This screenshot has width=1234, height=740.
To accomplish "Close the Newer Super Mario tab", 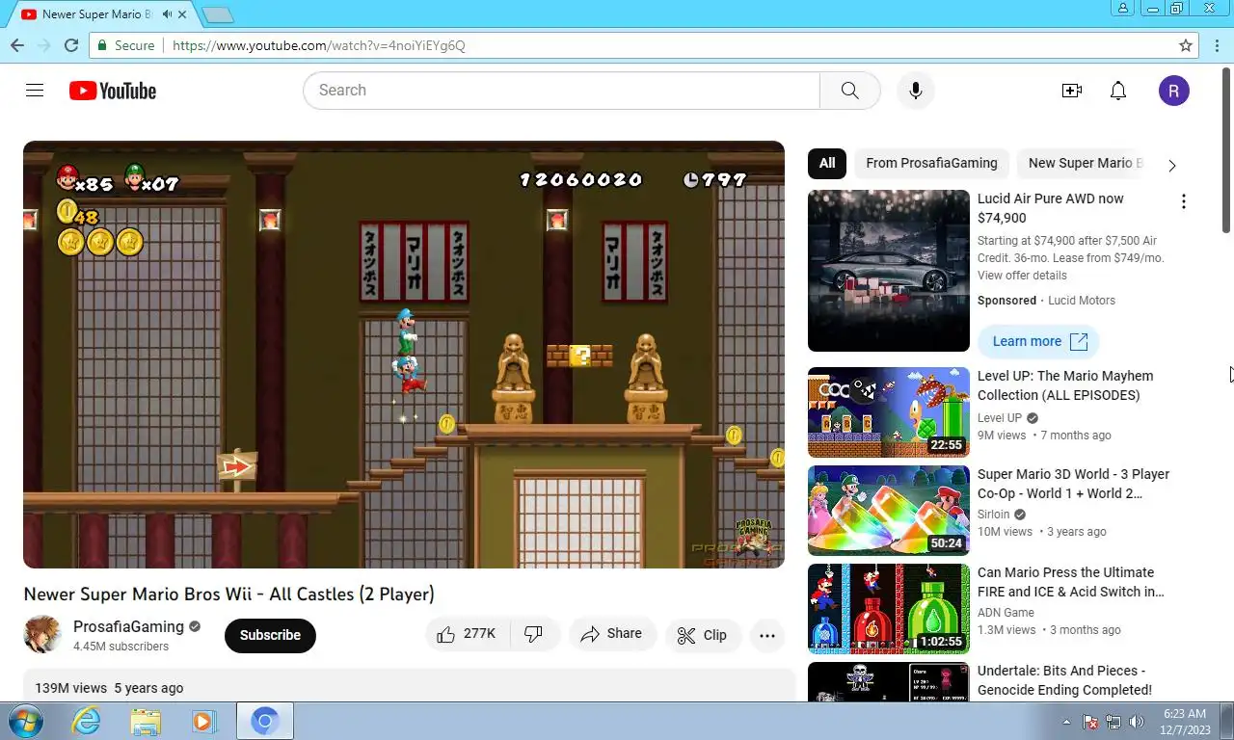I will [x=182, y=14].
